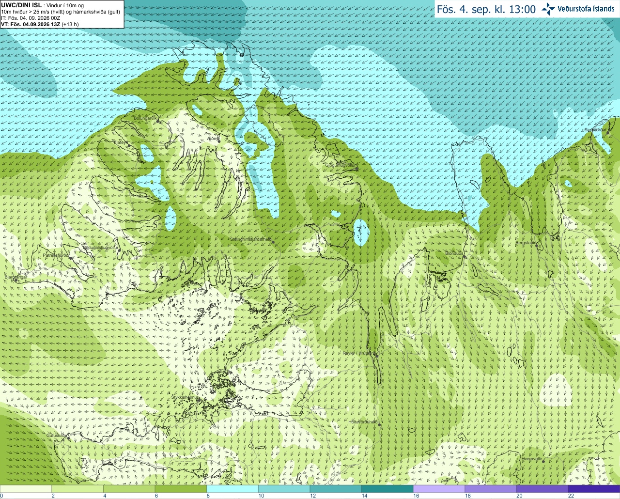Click the Veðurstofa Íslands name text
This screenshot has height=499, width=620.
click(586, 9)
